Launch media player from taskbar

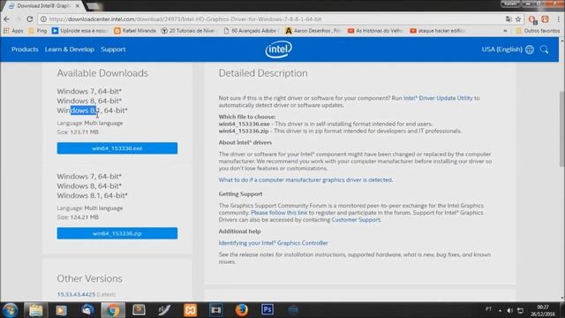61,310
